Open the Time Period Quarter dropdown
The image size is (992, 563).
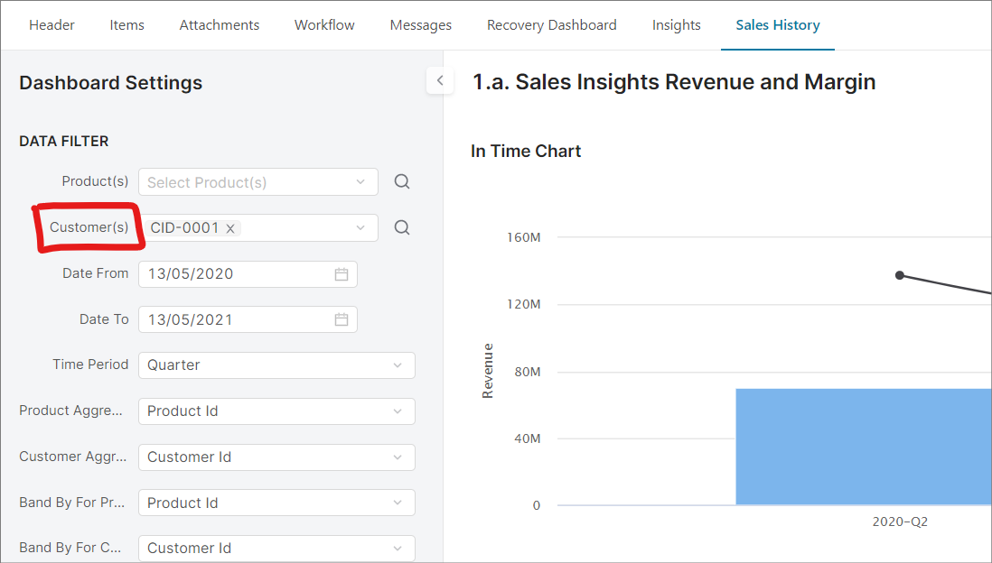coord(397,365)
